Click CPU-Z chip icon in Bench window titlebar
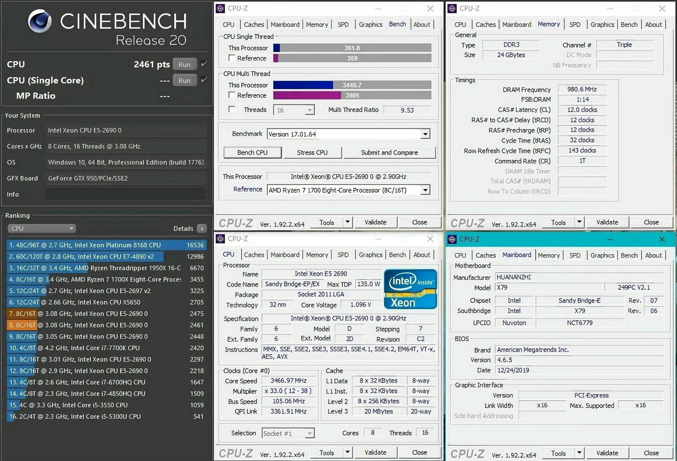 click(220, 8)
